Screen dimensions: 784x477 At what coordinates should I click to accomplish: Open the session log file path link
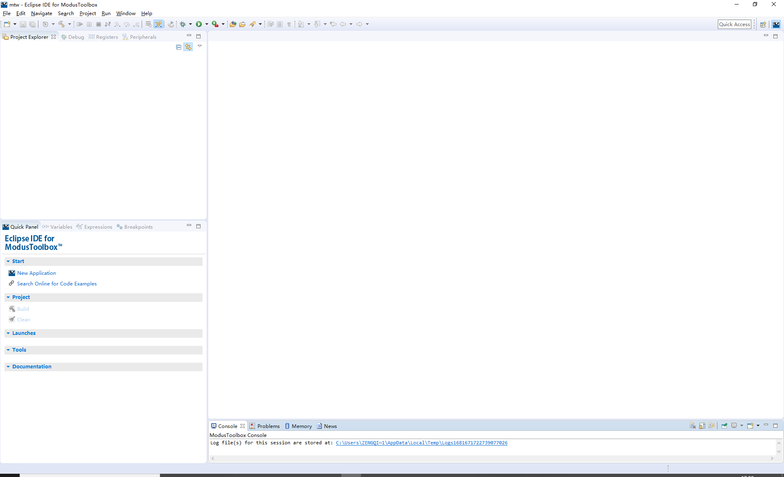(421, 443)
